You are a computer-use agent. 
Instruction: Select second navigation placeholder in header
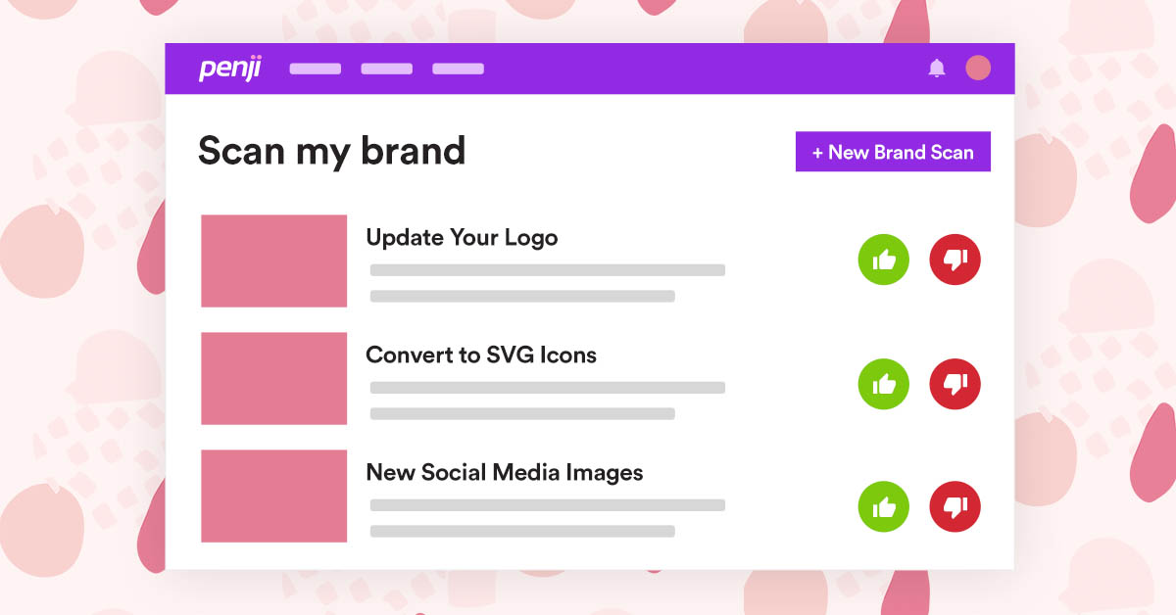click(387, 69)
